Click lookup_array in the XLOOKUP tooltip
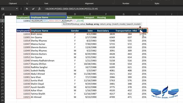This screenshot has width=183, height=103. [x=92, y=24]
